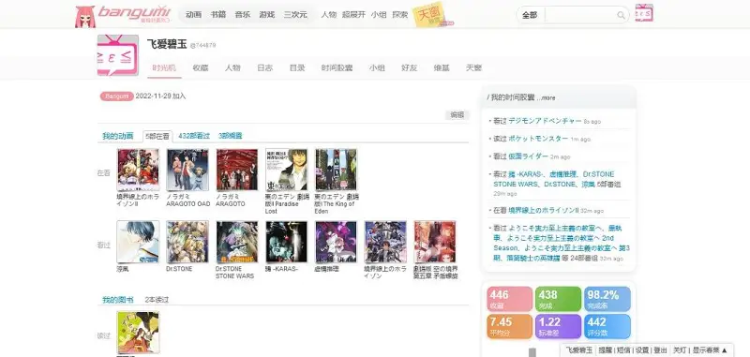This screenshot has width=750, height=357.
Task: Click ...more beside 我的时间胶囊
Action: tap(546, 98)
